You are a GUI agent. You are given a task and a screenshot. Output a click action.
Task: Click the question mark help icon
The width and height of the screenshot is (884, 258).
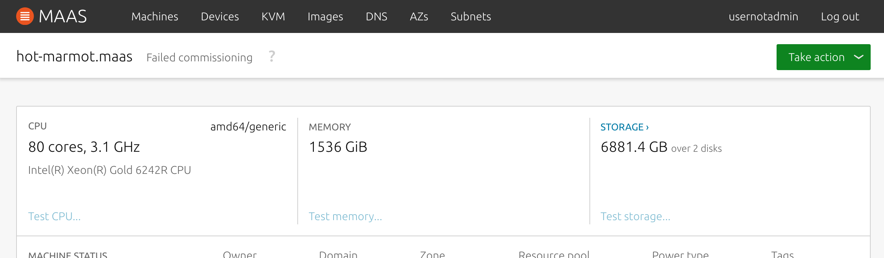point(272,56)
